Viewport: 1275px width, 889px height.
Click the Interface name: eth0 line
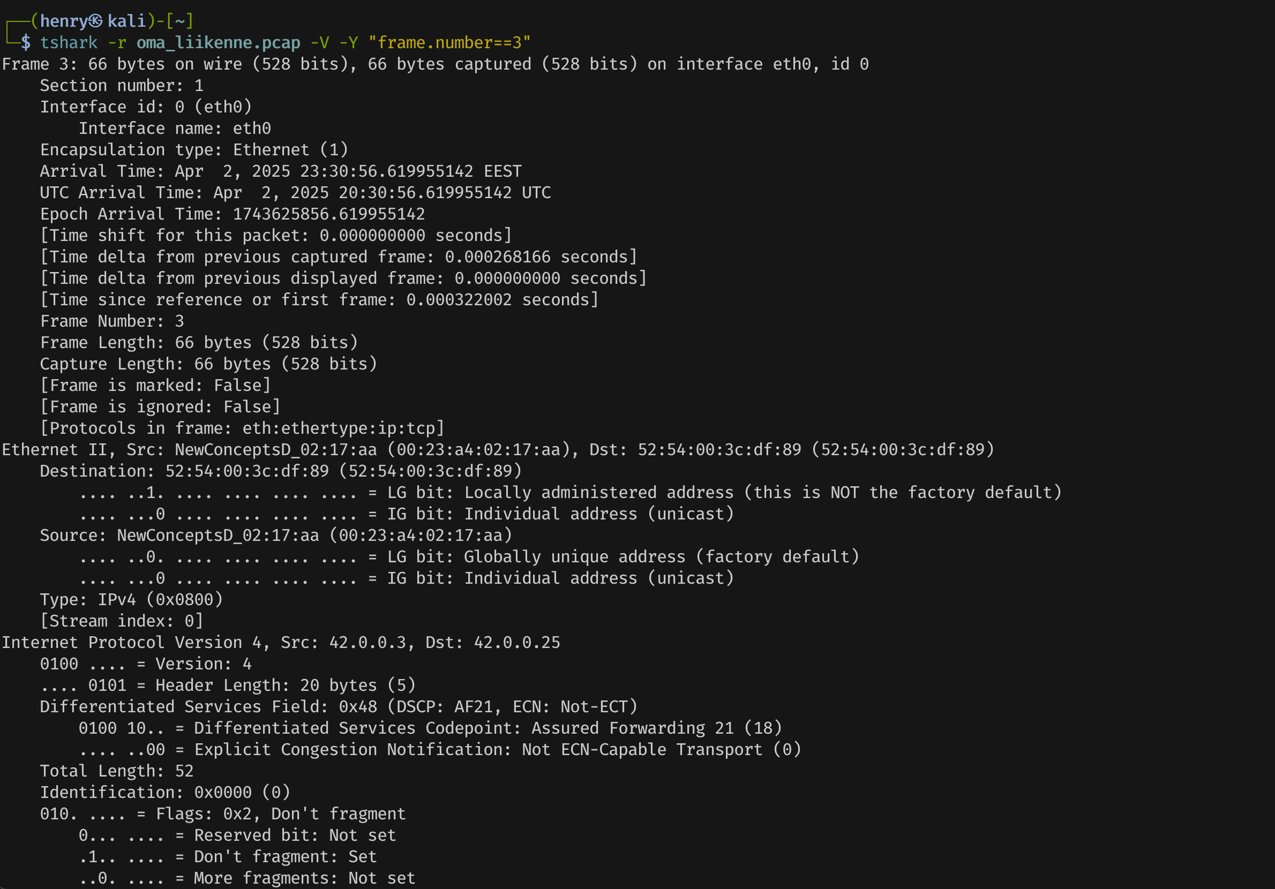point(174,129)
